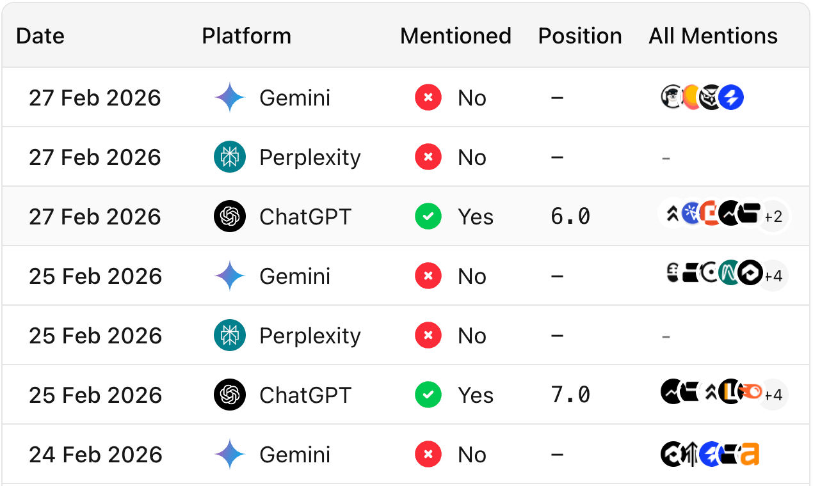Open the owl logo mention avatar
Image resolution: width=813 pixels, height=486 pixels.
[x=709, y=97]
